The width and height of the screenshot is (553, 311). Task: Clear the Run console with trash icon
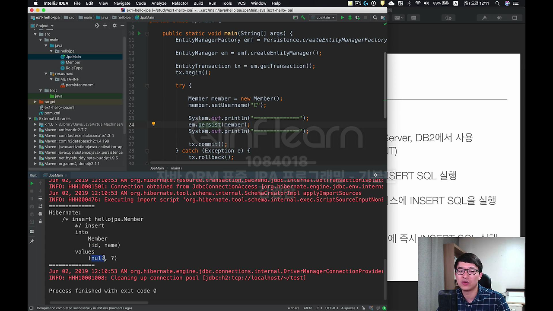coord(40,222)
